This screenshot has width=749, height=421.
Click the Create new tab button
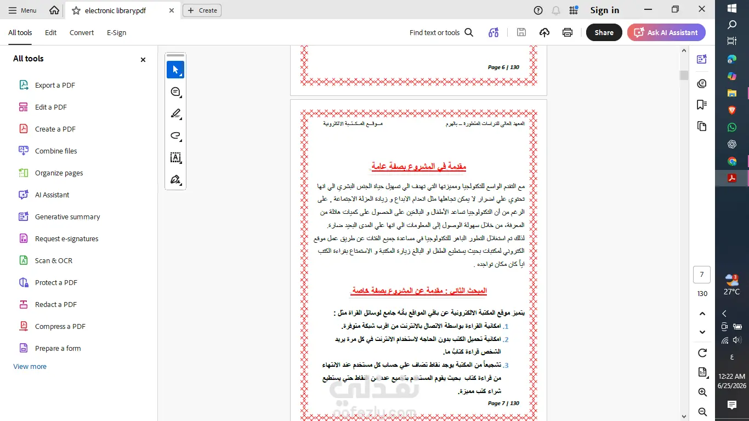202,10
